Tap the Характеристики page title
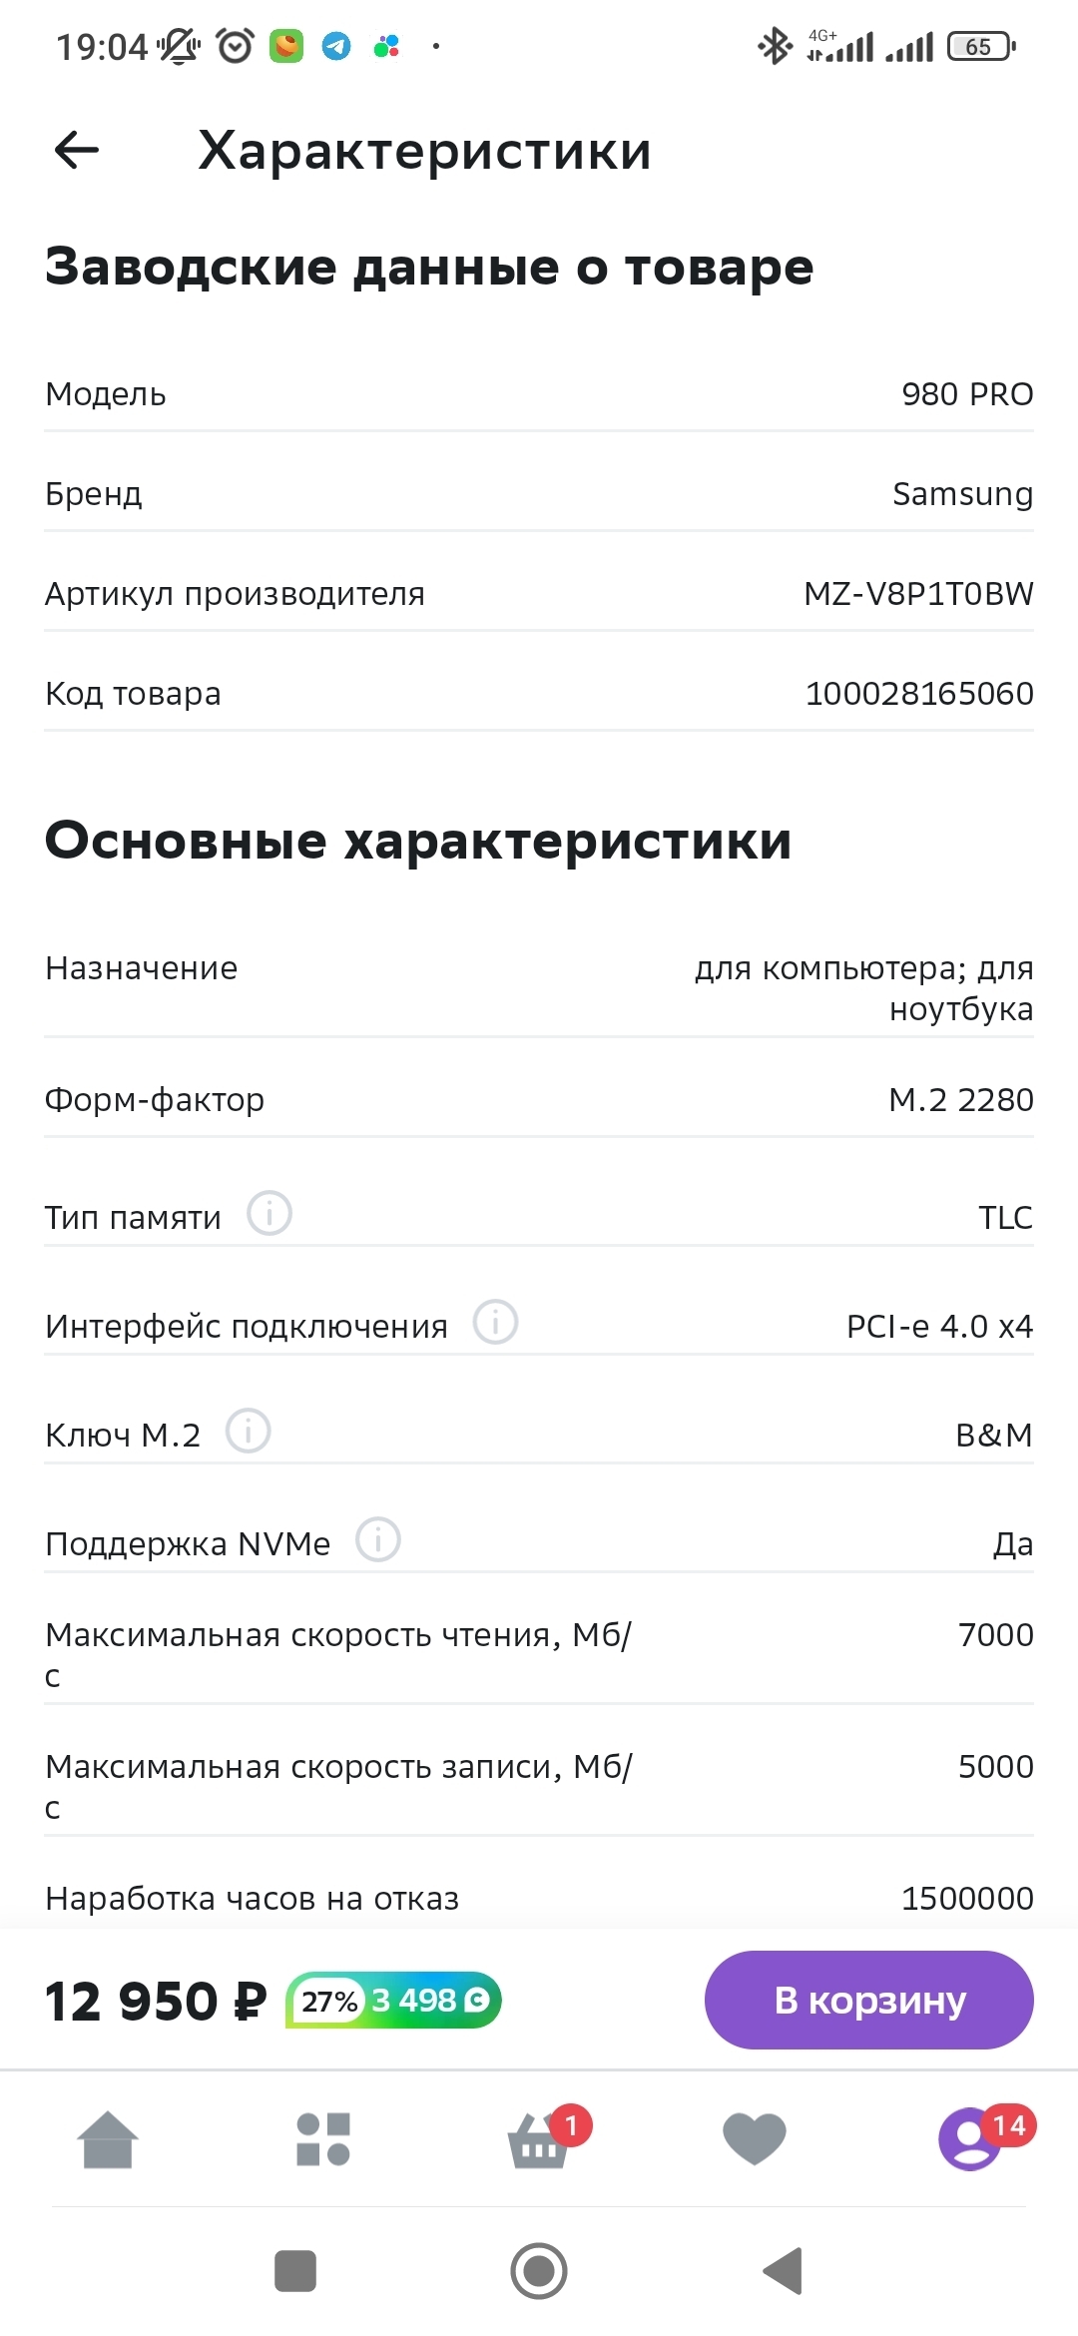The width and height of the screenshot is (1078, 2336). (x=424, y=152)
